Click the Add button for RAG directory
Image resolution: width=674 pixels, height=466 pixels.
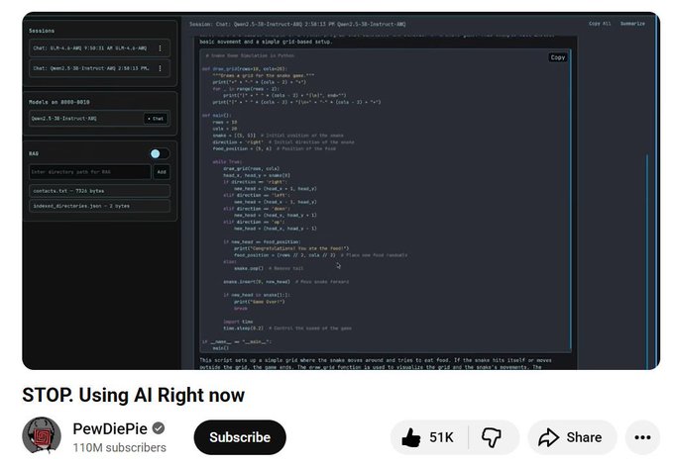click(x=162, y=172)
